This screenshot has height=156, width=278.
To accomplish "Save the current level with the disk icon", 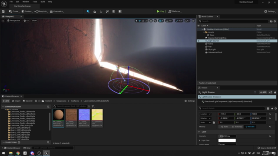I will tap(3, 11).
